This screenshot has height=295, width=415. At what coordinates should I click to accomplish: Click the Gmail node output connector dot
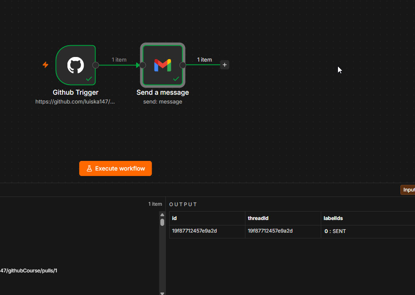[183, 65]
